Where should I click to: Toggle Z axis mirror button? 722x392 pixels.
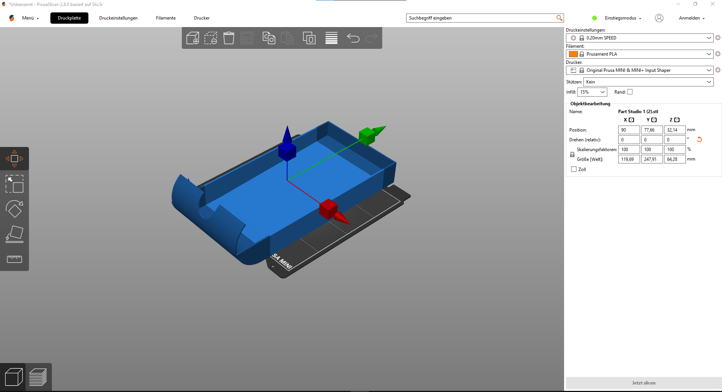[677, 120]
